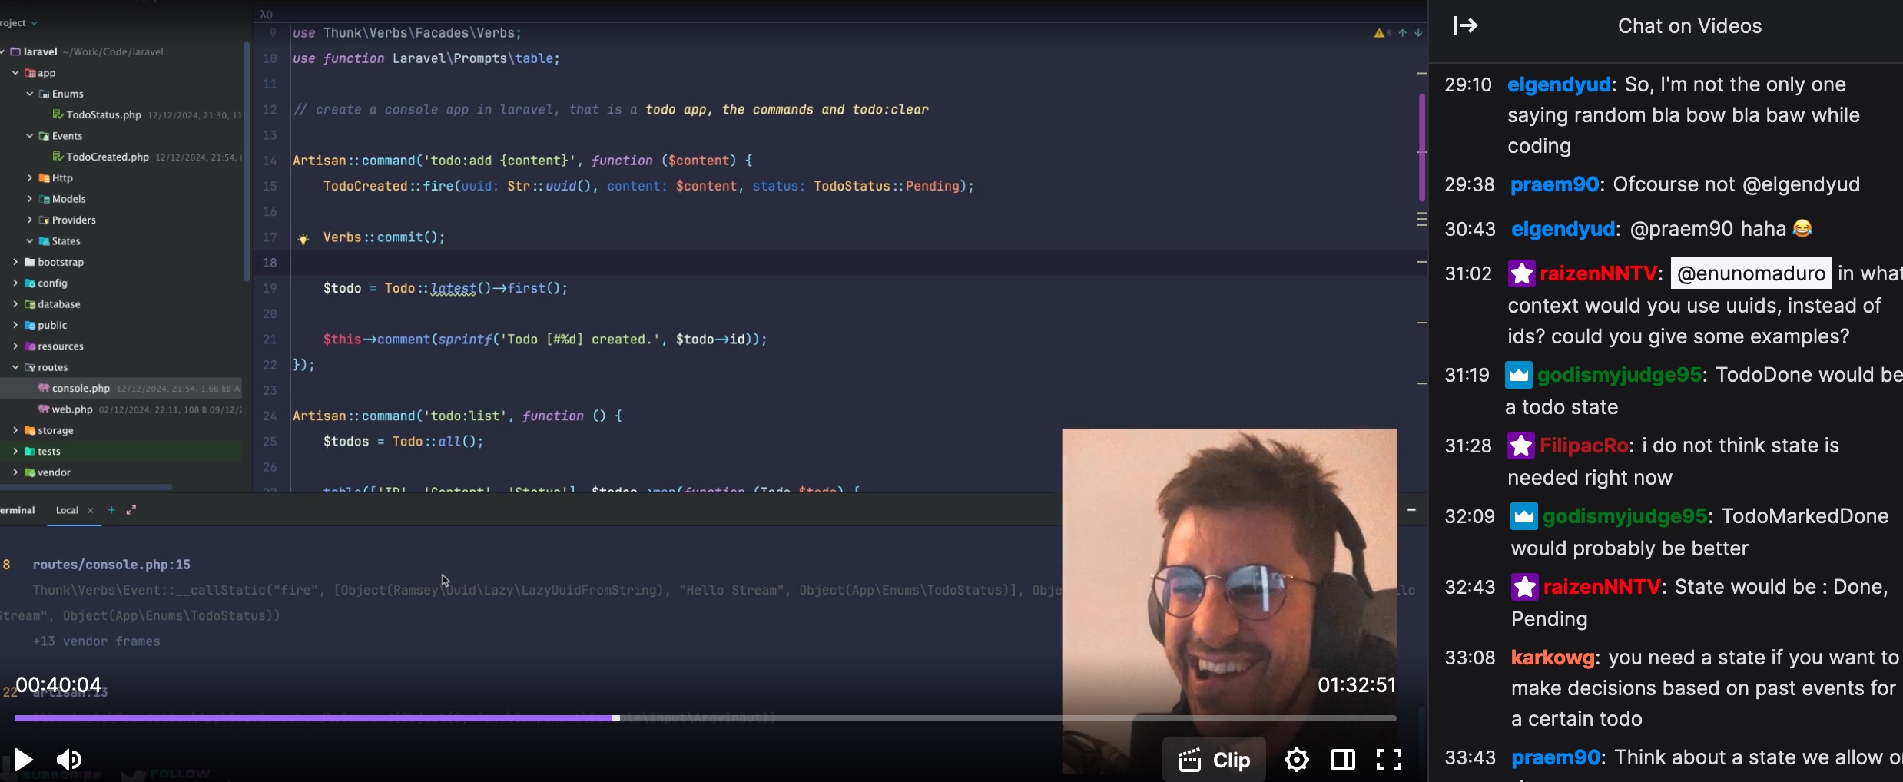This screenshot has width=1903, height=782.
Task: Click routes/console.php:15 stack trace link
Action: click(x=111, y=565)
